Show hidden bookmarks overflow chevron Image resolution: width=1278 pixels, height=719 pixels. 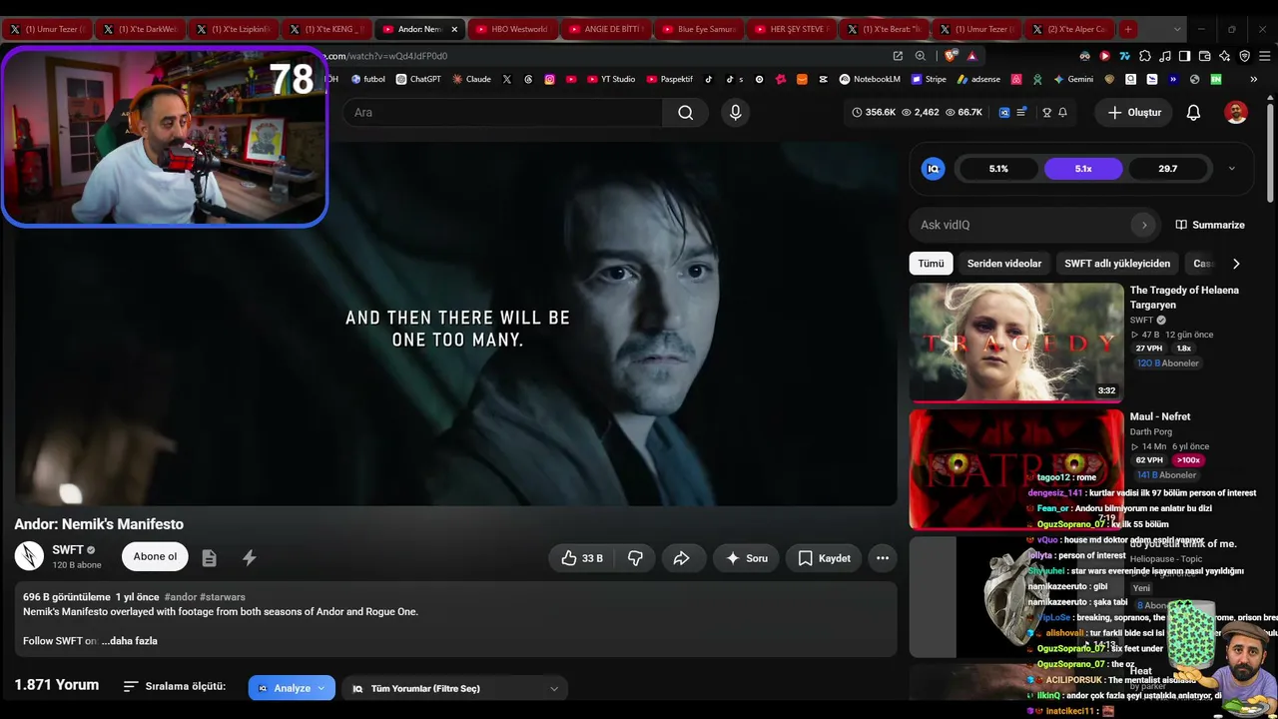point(1253,79)
